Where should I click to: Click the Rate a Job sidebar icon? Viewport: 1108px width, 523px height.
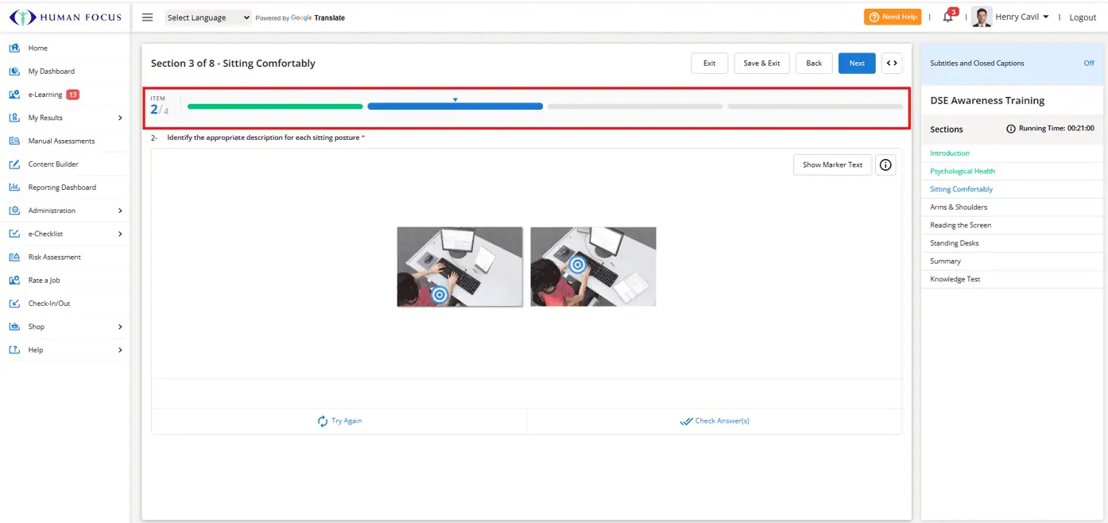click(x=14, y=281)
